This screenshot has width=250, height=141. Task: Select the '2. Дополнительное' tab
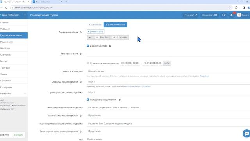coord(115,25)
